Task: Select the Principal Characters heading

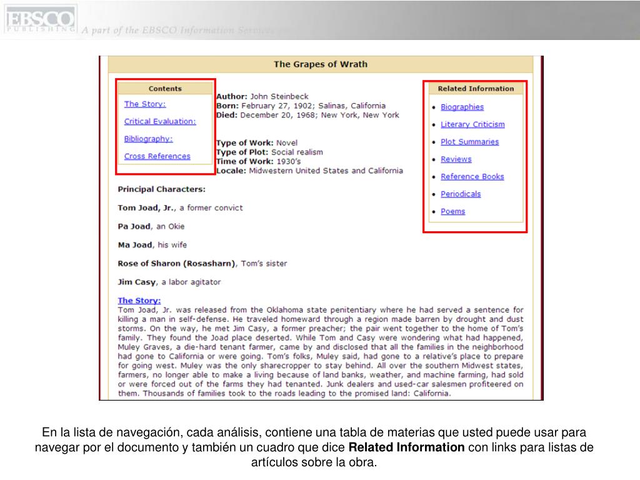Action: click(x=162, y=189)
